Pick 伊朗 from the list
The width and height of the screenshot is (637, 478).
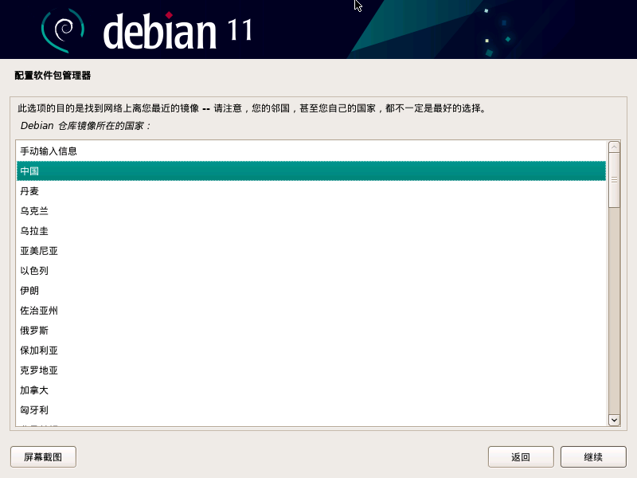30,291
